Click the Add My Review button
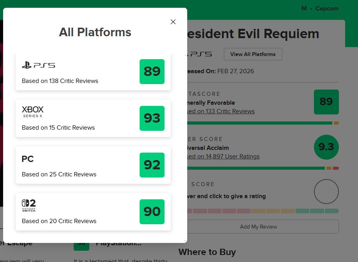This screenshot has width=358, height=262. [263, 227]
